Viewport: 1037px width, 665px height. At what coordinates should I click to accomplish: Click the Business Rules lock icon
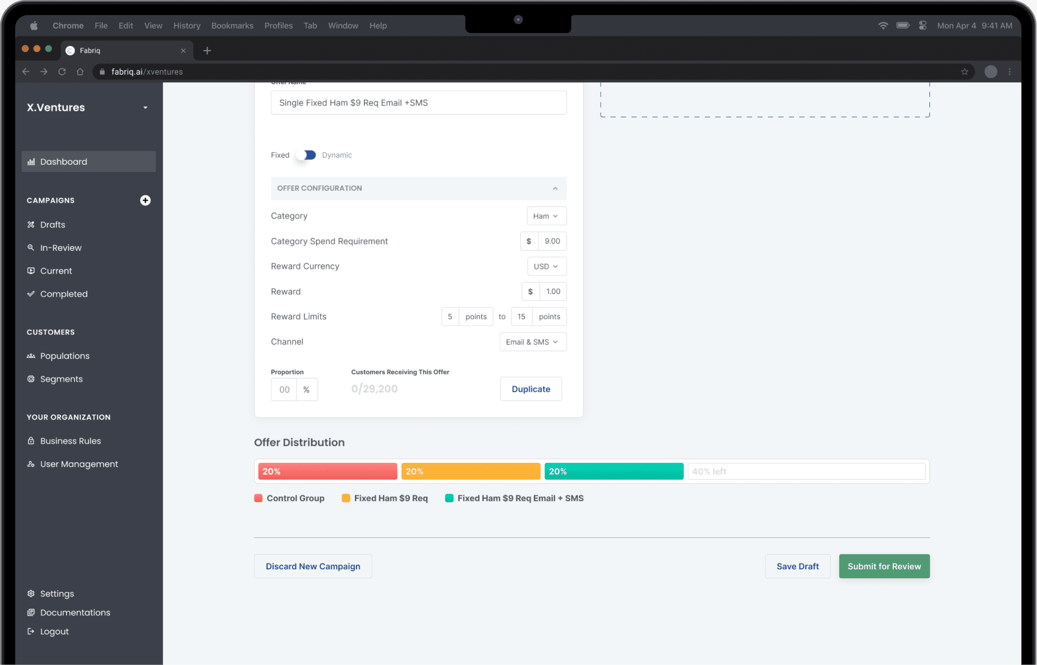coord(31,441)
